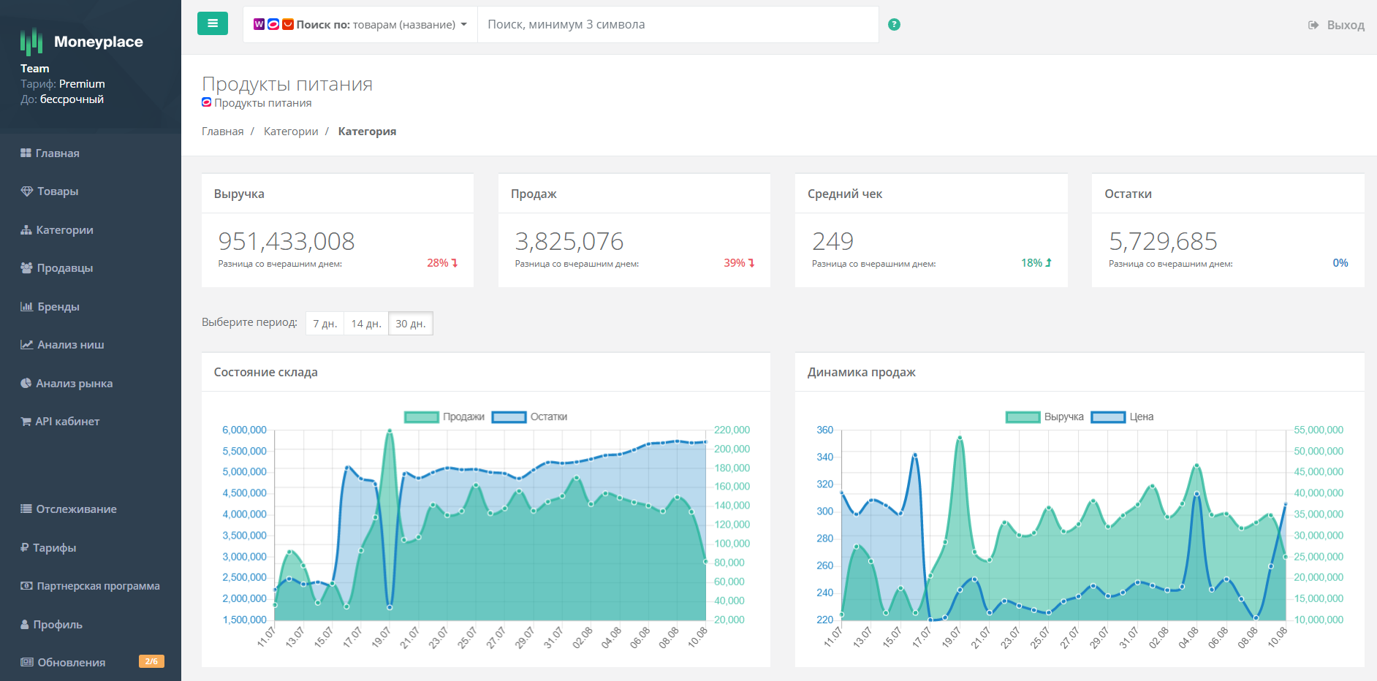
Task: Open Анализ ниш in the sidebar
Action: click(70, 345)
